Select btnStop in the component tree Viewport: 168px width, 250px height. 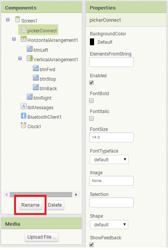48,79
